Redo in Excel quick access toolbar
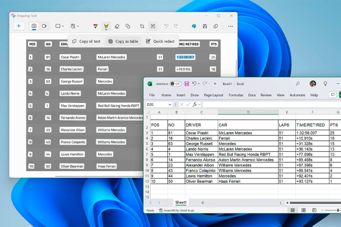Viewport: 341px width, 227px height. (205, 84)
